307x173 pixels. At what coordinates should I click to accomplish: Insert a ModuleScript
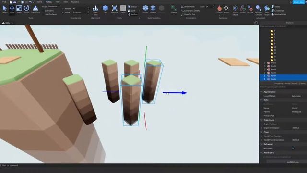tap(279, 14)
